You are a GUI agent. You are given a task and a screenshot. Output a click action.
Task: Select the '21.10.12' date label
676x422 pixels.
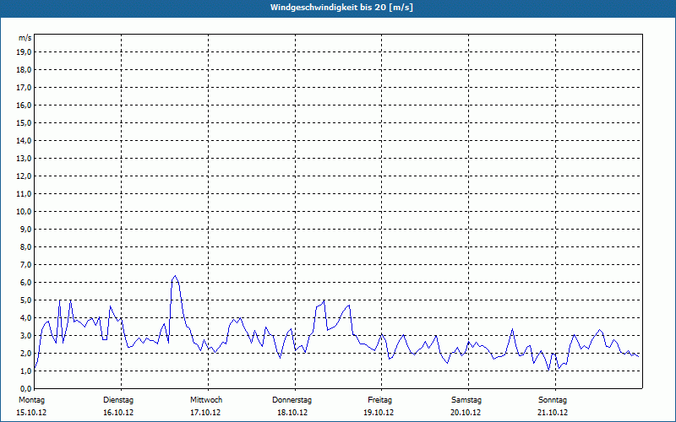point(553,413)
